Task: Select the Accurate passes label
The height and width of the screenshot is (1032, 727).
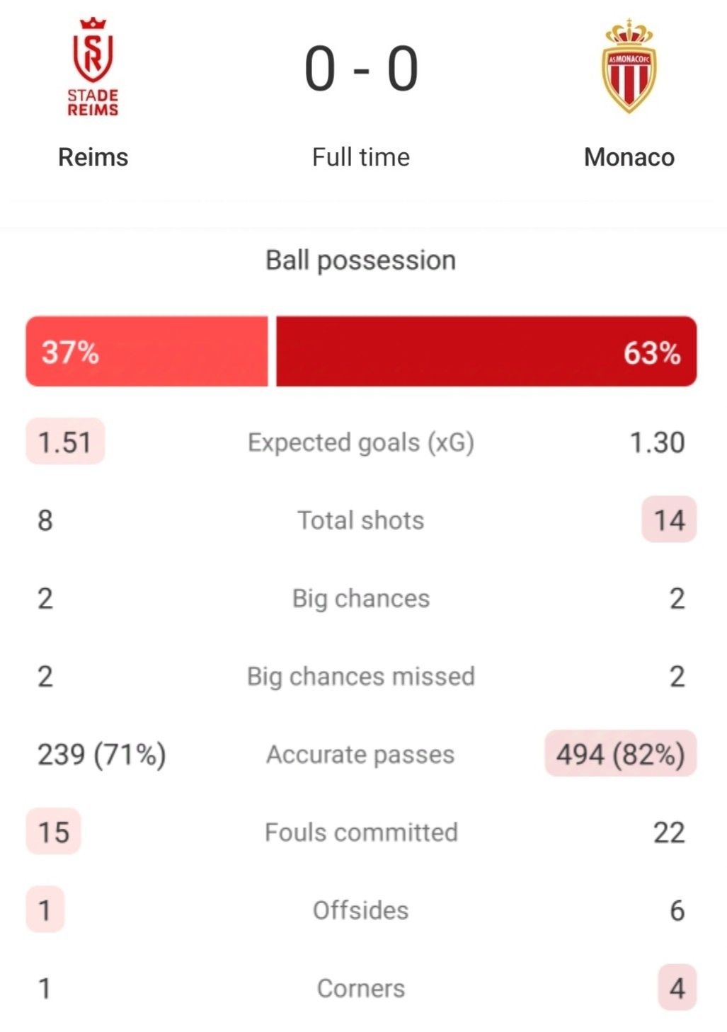Action: click(x=361, y=755)
